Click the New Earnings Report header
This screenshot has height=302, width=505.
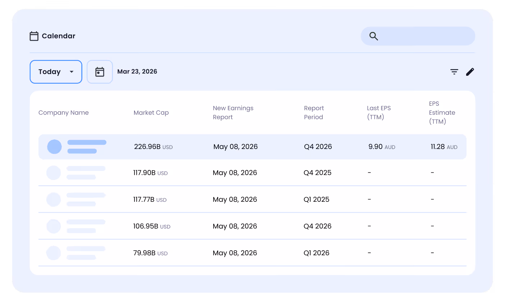coord(233,112)
